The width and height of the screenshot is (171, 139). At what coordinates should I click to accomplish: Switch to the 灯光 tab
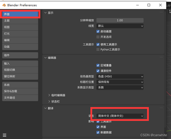(20, 34)
